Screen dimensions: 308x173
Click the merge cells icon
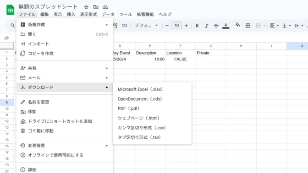click(x=258, y=26)
